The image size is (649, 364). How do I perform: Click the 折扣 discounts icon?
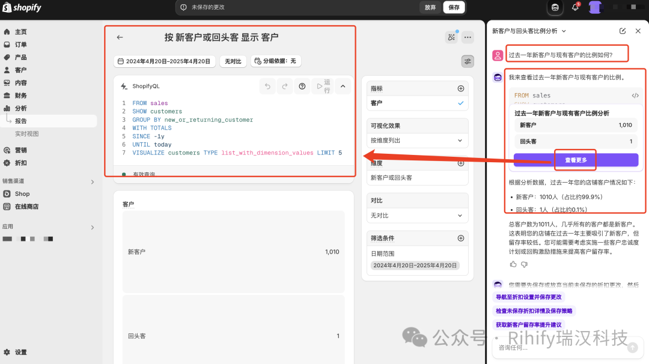pyautogui.click(x=7, y=163)
